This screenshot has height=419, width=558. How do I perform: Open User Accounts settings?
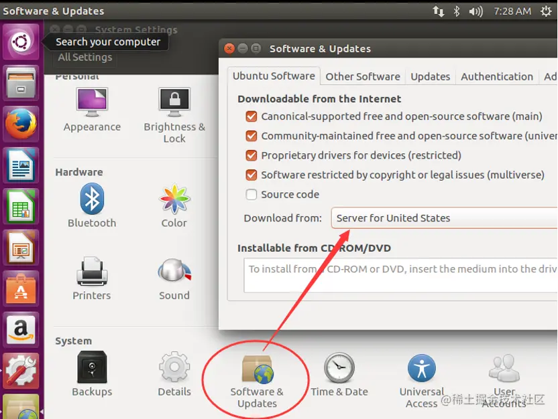504,381
